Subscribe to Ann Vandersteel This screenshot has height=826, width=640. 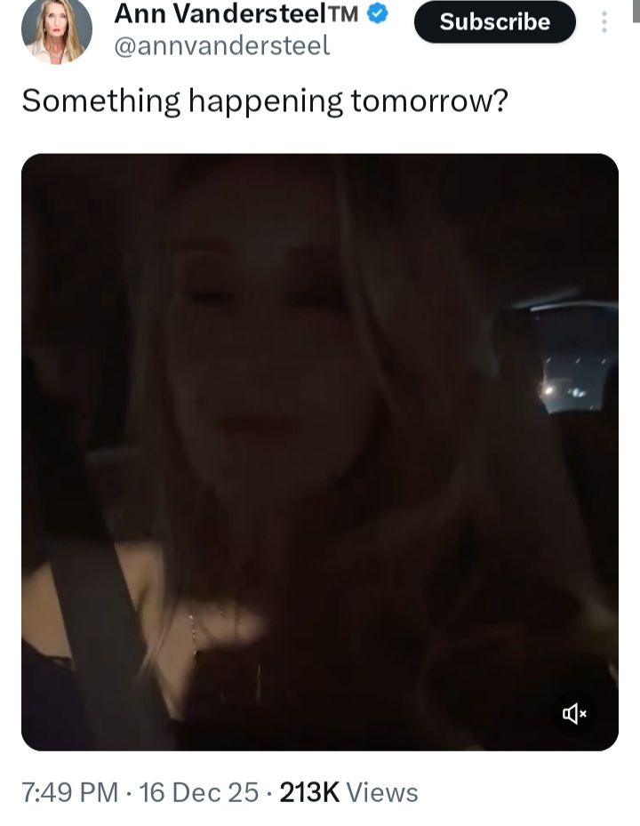494,21
